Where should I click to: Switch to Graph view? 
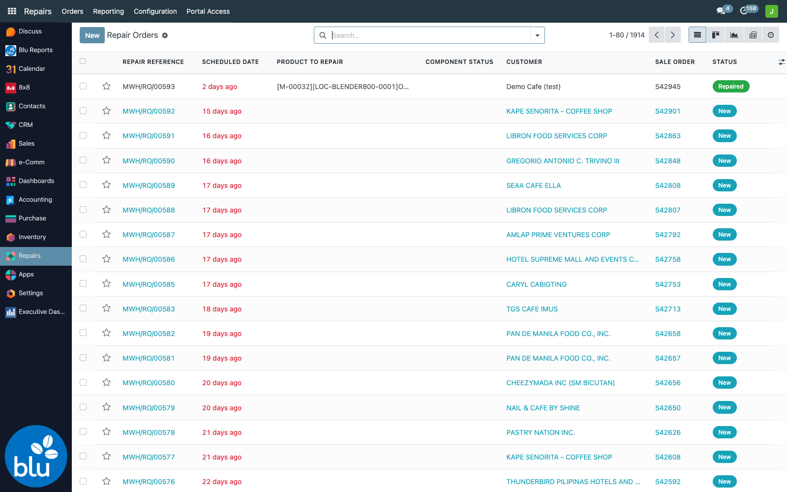click(x=734, y=35)
